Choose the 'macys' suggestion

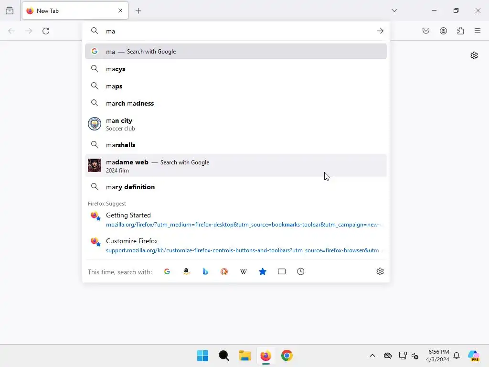pyautogui.click(x=236, y=69)
